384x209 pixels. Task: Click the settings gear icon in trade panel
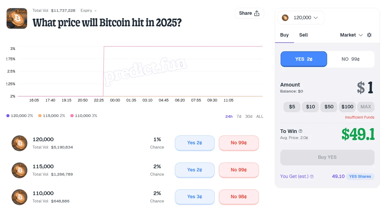click(x=369, y=35)
